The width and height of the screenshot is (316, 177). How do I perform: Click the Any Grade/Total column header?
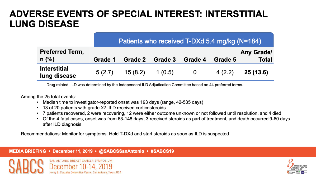click(256, 56)
